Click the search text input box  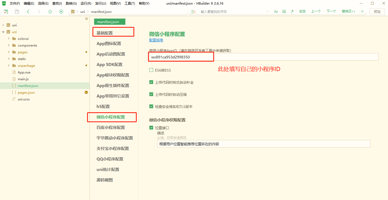click(x=232, y=12)
